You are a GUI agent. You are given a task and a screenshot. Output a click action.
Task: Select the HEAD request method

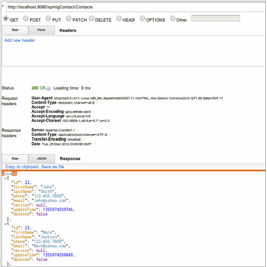click(x=119, y=19)
